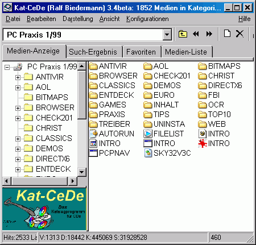This screenshot has height=245, width=256.
Task: Click the tree vertical scrollbar thumb
Action: point(82,95)
